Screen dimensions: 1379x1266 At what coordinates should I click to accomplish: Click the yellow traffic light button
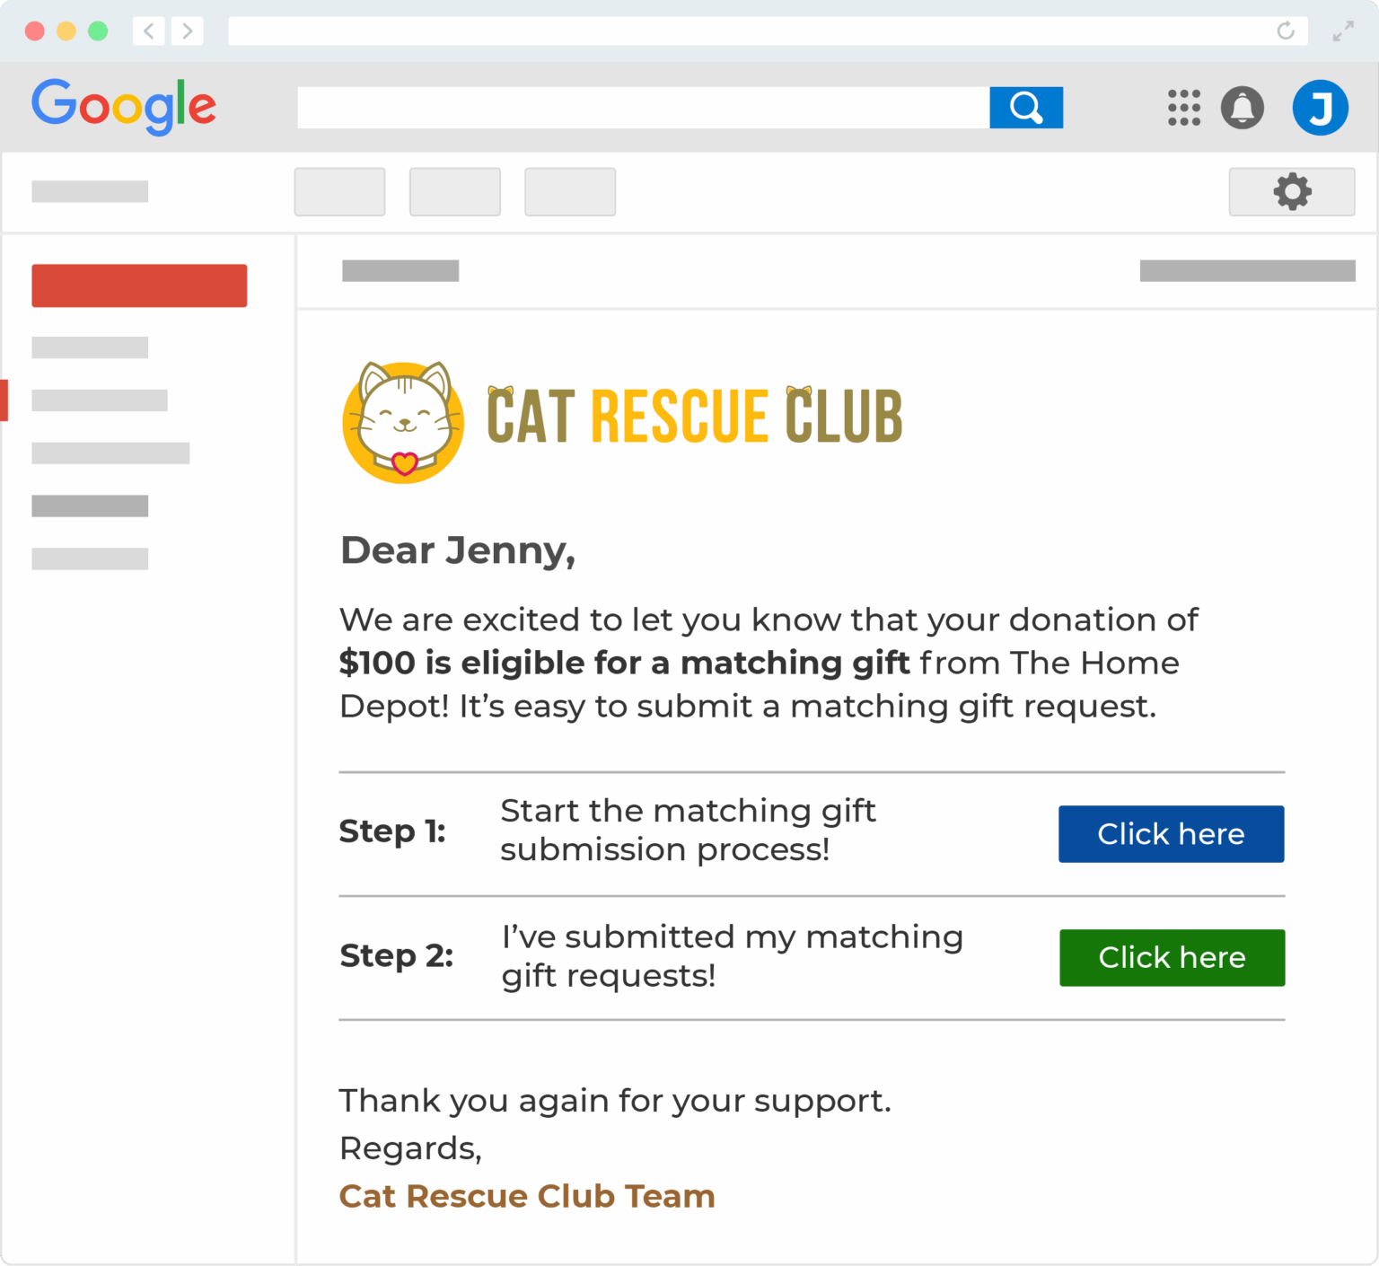point(65,31)
